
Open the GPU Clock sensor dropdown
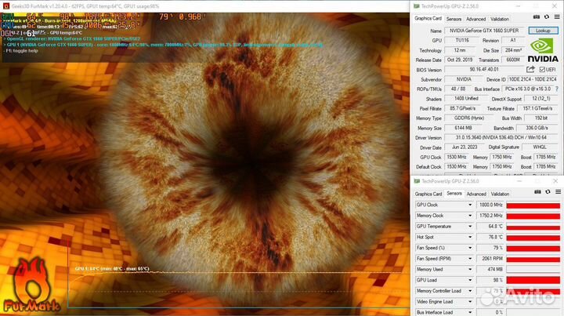(470, 205)
